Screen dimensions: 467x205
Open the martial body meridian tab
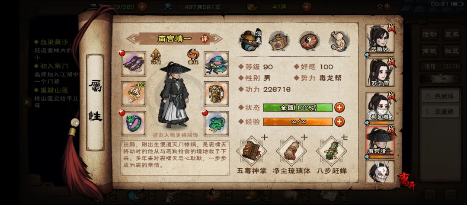click(339, 41)
